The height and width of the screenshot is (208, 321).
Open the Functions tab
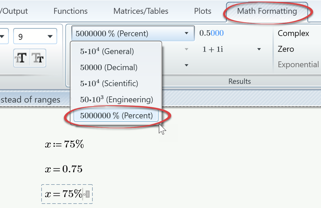(x=70, y=11)
